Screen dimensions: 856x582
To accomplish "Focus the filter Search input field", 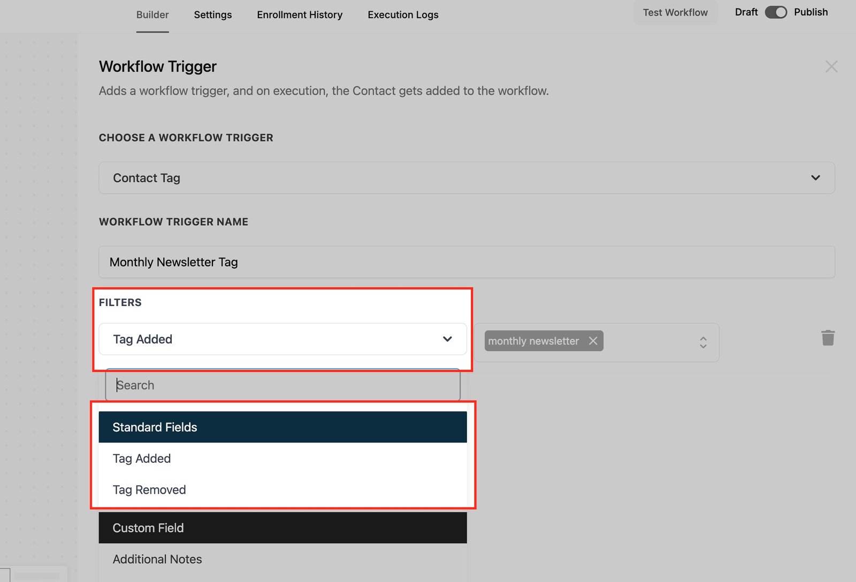I will (282, 385).
